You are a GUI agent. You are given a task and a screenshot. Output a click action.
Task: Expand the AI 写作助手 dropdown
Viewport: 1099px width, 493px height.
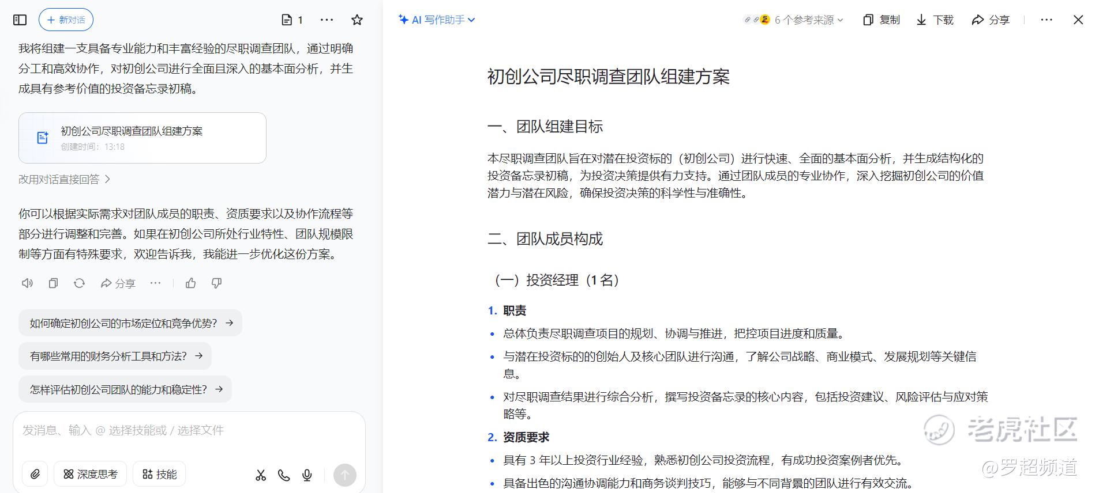437,20
